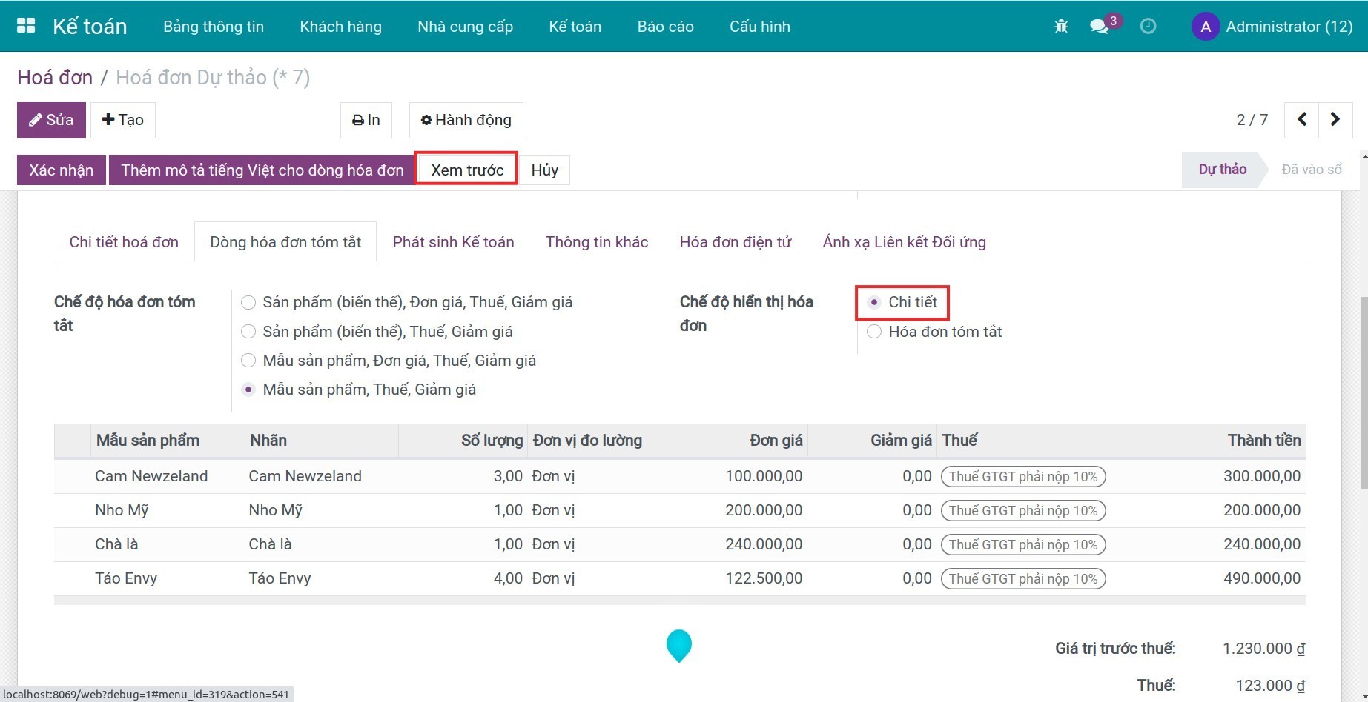
Task: Click the 'Thuế GTGT phải nộp 10%' tag for Nho Mỹ
Action: pyautogui.click(x=1022, y=510)
